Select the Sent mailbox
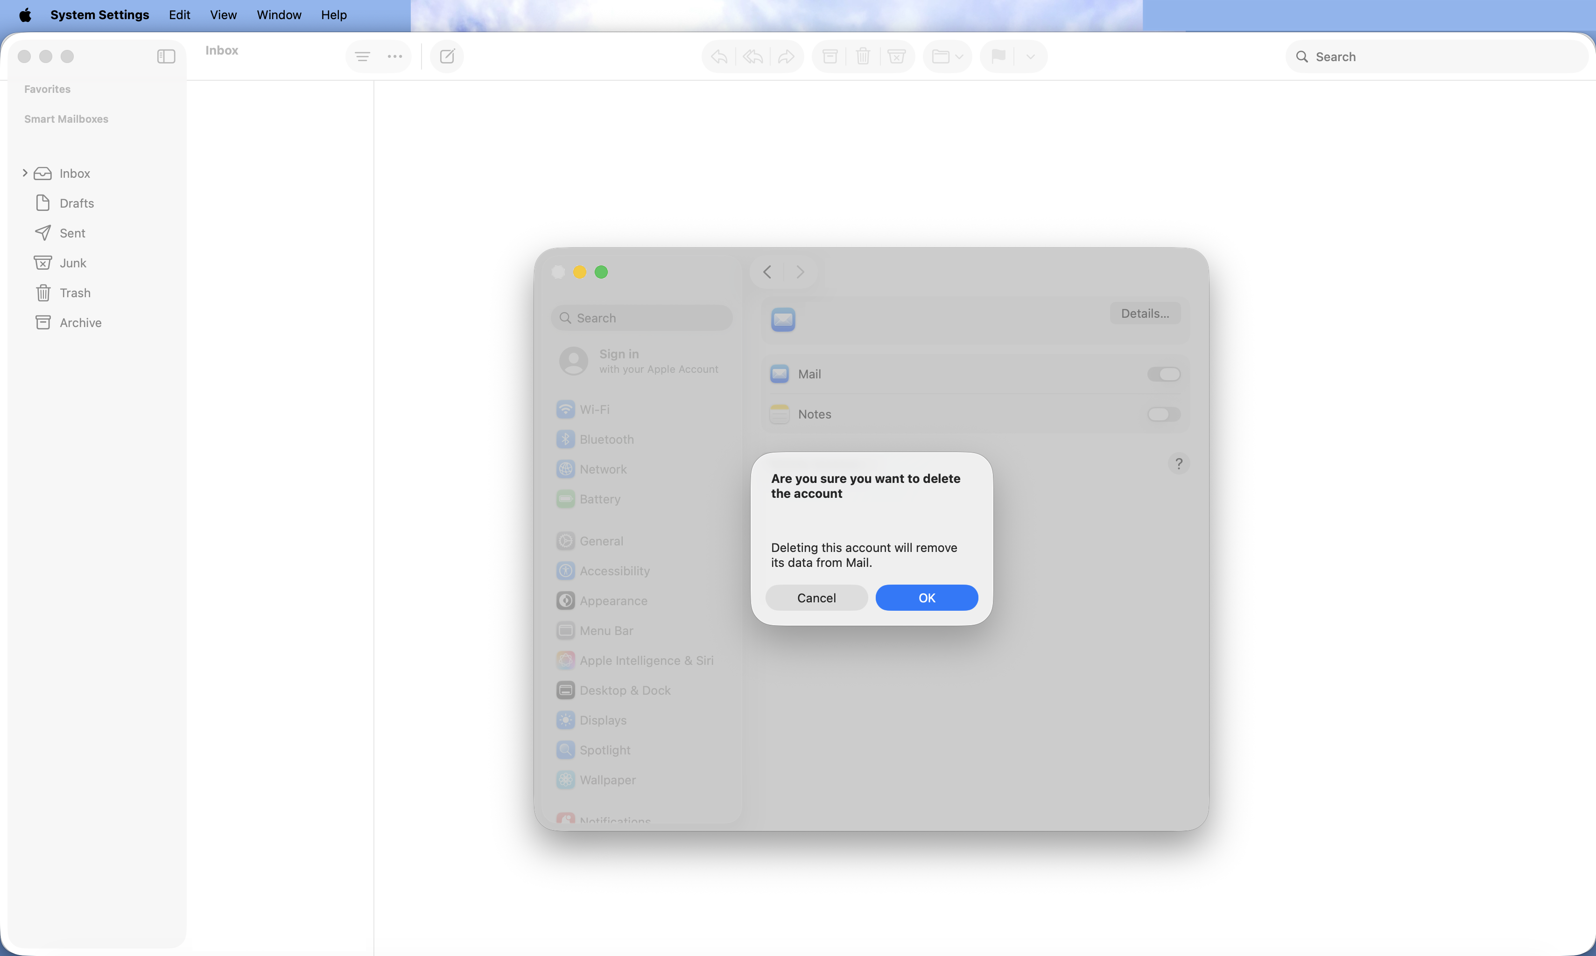This screenshot has height=956, width=1596. [72, 233]
